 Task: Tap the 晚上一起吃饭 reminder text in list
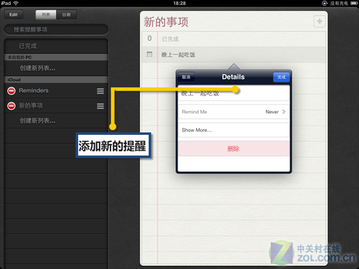coord(178,55)
